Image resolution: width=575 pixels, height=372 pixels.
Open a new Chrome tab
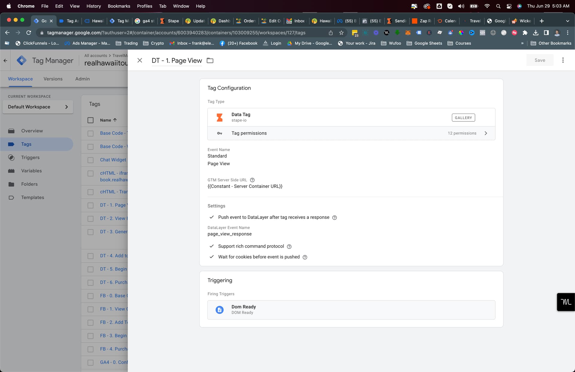coord(541,21)
